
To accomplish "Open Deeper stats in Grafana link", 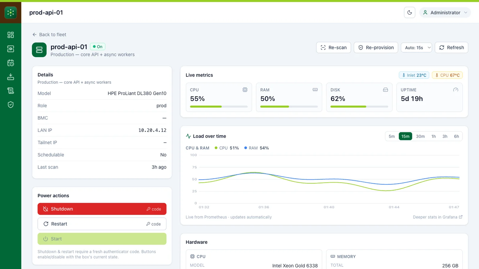I will tap(438, 217).
